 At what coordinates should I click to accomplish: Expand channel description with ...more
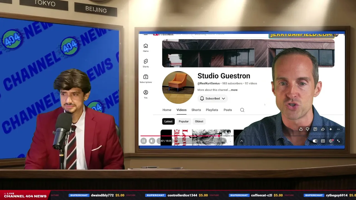pos(233,90)
